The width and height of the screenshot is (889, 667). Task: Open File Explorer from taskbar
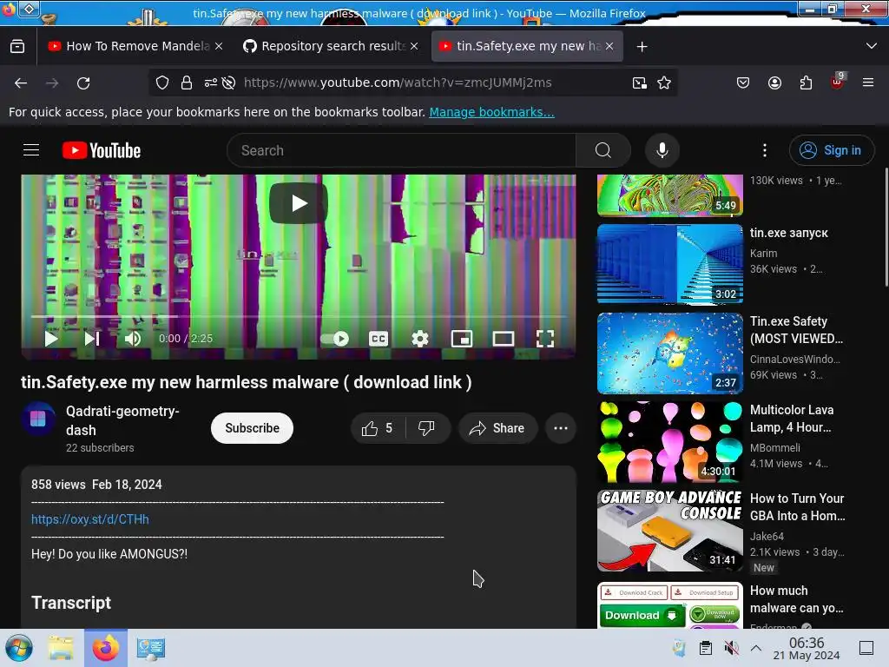(x=61, y=648)
